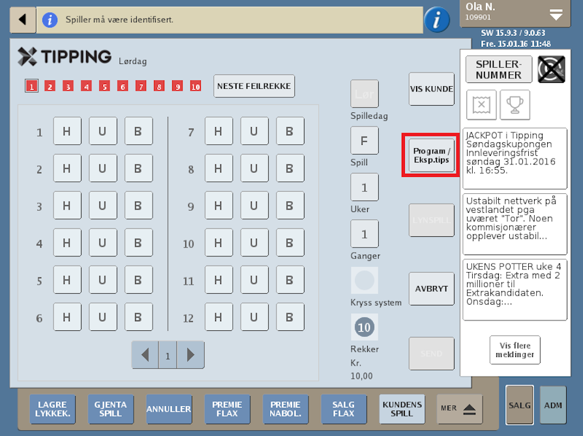The height and width of the screenshot is (436, 583).
Task: Click the Spilledag Lør button
Action: pos(365,93)
